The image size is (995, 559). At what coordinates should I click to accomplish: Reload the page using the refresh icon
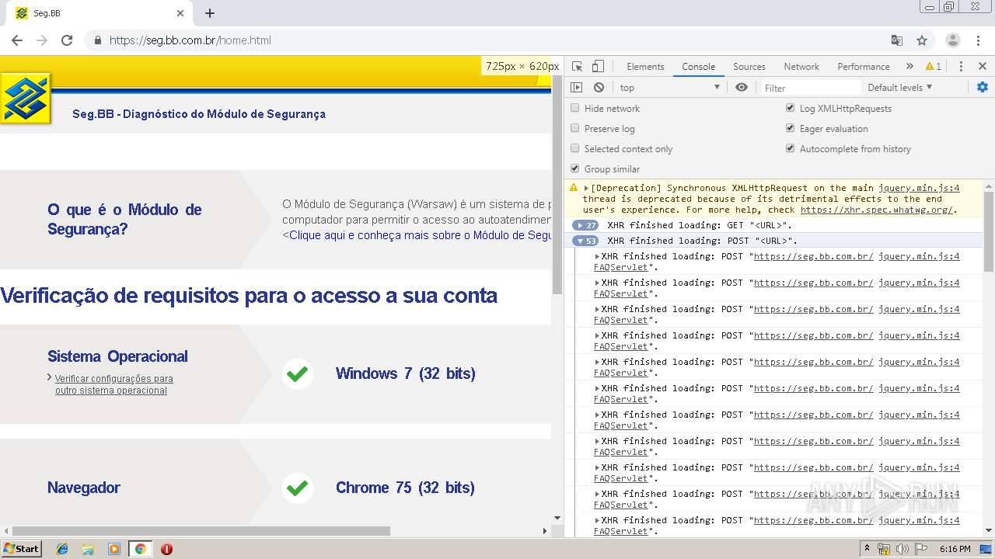67,40
